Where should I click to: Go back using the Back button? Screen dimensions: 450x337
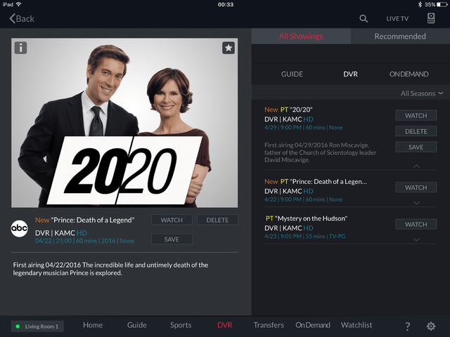point(22,19)
